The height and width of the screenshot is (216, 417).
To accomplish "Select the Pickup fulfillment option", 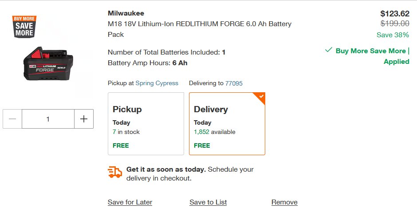I will (146, 124).
